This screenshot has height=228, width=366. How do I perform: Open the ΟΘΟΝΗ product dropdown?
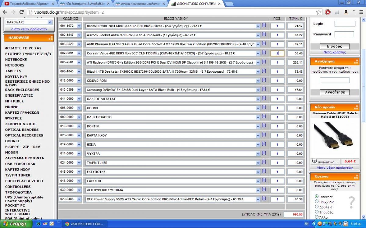(173, 108)
